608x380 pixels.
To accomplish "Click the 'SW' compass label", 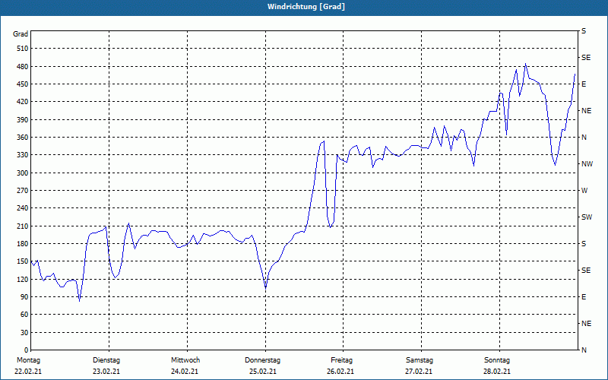I will pyautogui.click(x=587, y=217).
